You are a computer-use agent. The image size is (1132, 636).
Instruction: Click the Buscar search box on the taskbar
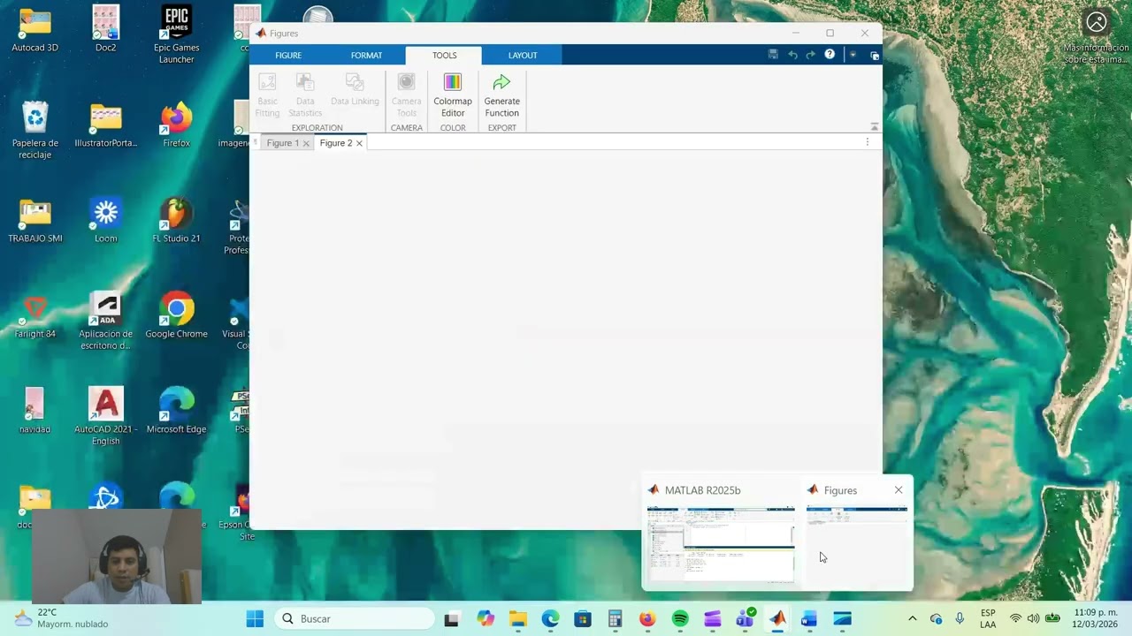click(356, 618)
